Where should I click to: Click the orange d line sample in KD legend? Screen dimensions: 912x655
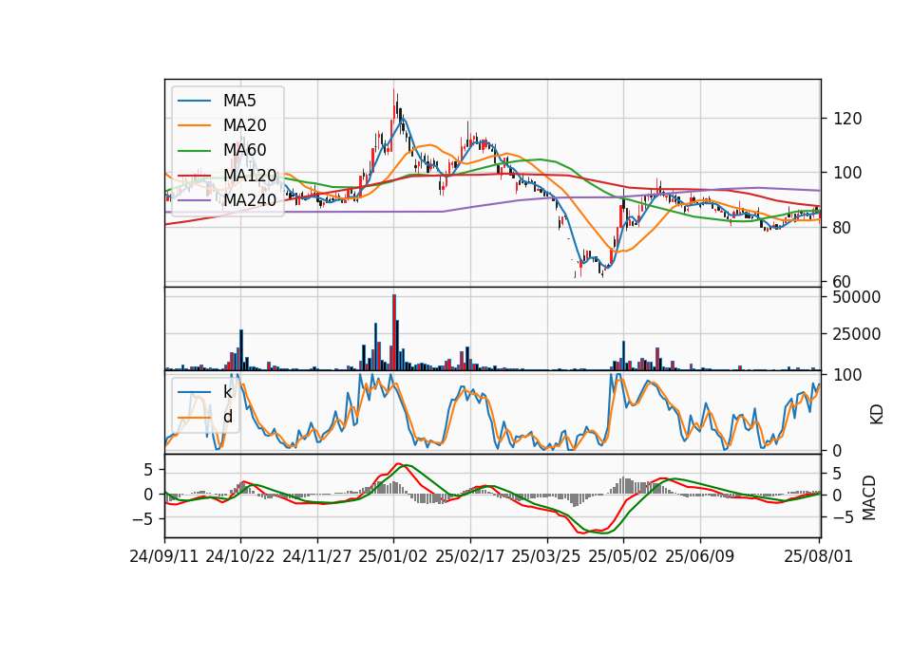click(194, 418)
